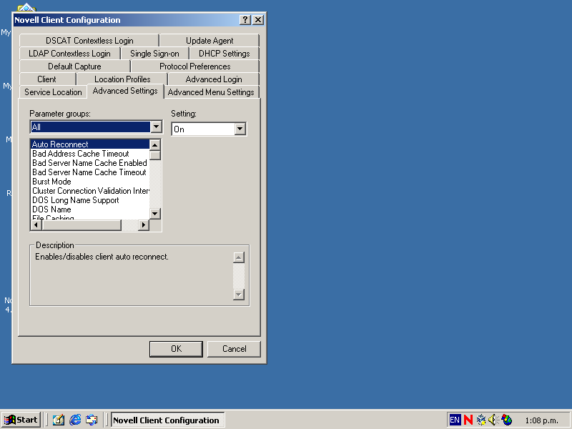Viewport: 572px width, 429px height.
Task: Select Bad Address Cache Timeout parameter
Action: coord(90,154)
